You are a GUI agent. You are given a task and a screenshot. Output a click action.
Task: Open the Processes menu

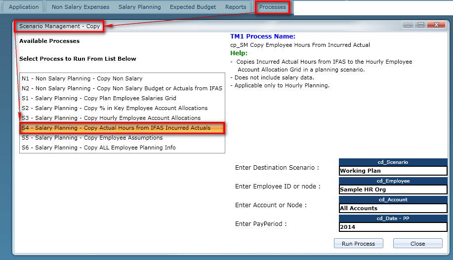pos(272,7)
